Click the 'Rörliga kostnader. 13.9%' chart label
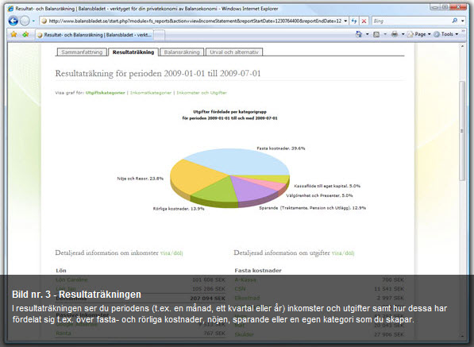The height and width of the screenshot is (347, 474). pyautogui.click(x=179, y=209)
